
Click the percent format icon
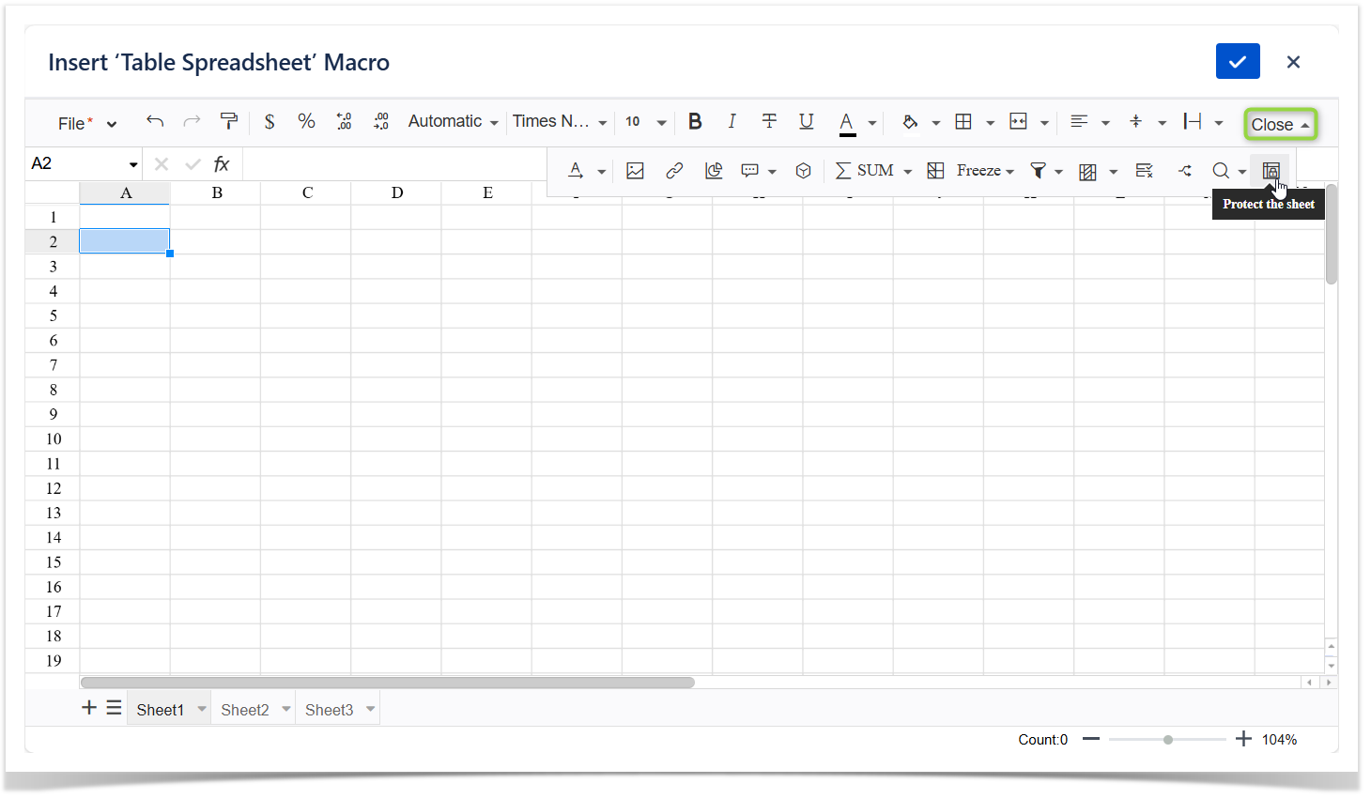(x=306, y=122)
